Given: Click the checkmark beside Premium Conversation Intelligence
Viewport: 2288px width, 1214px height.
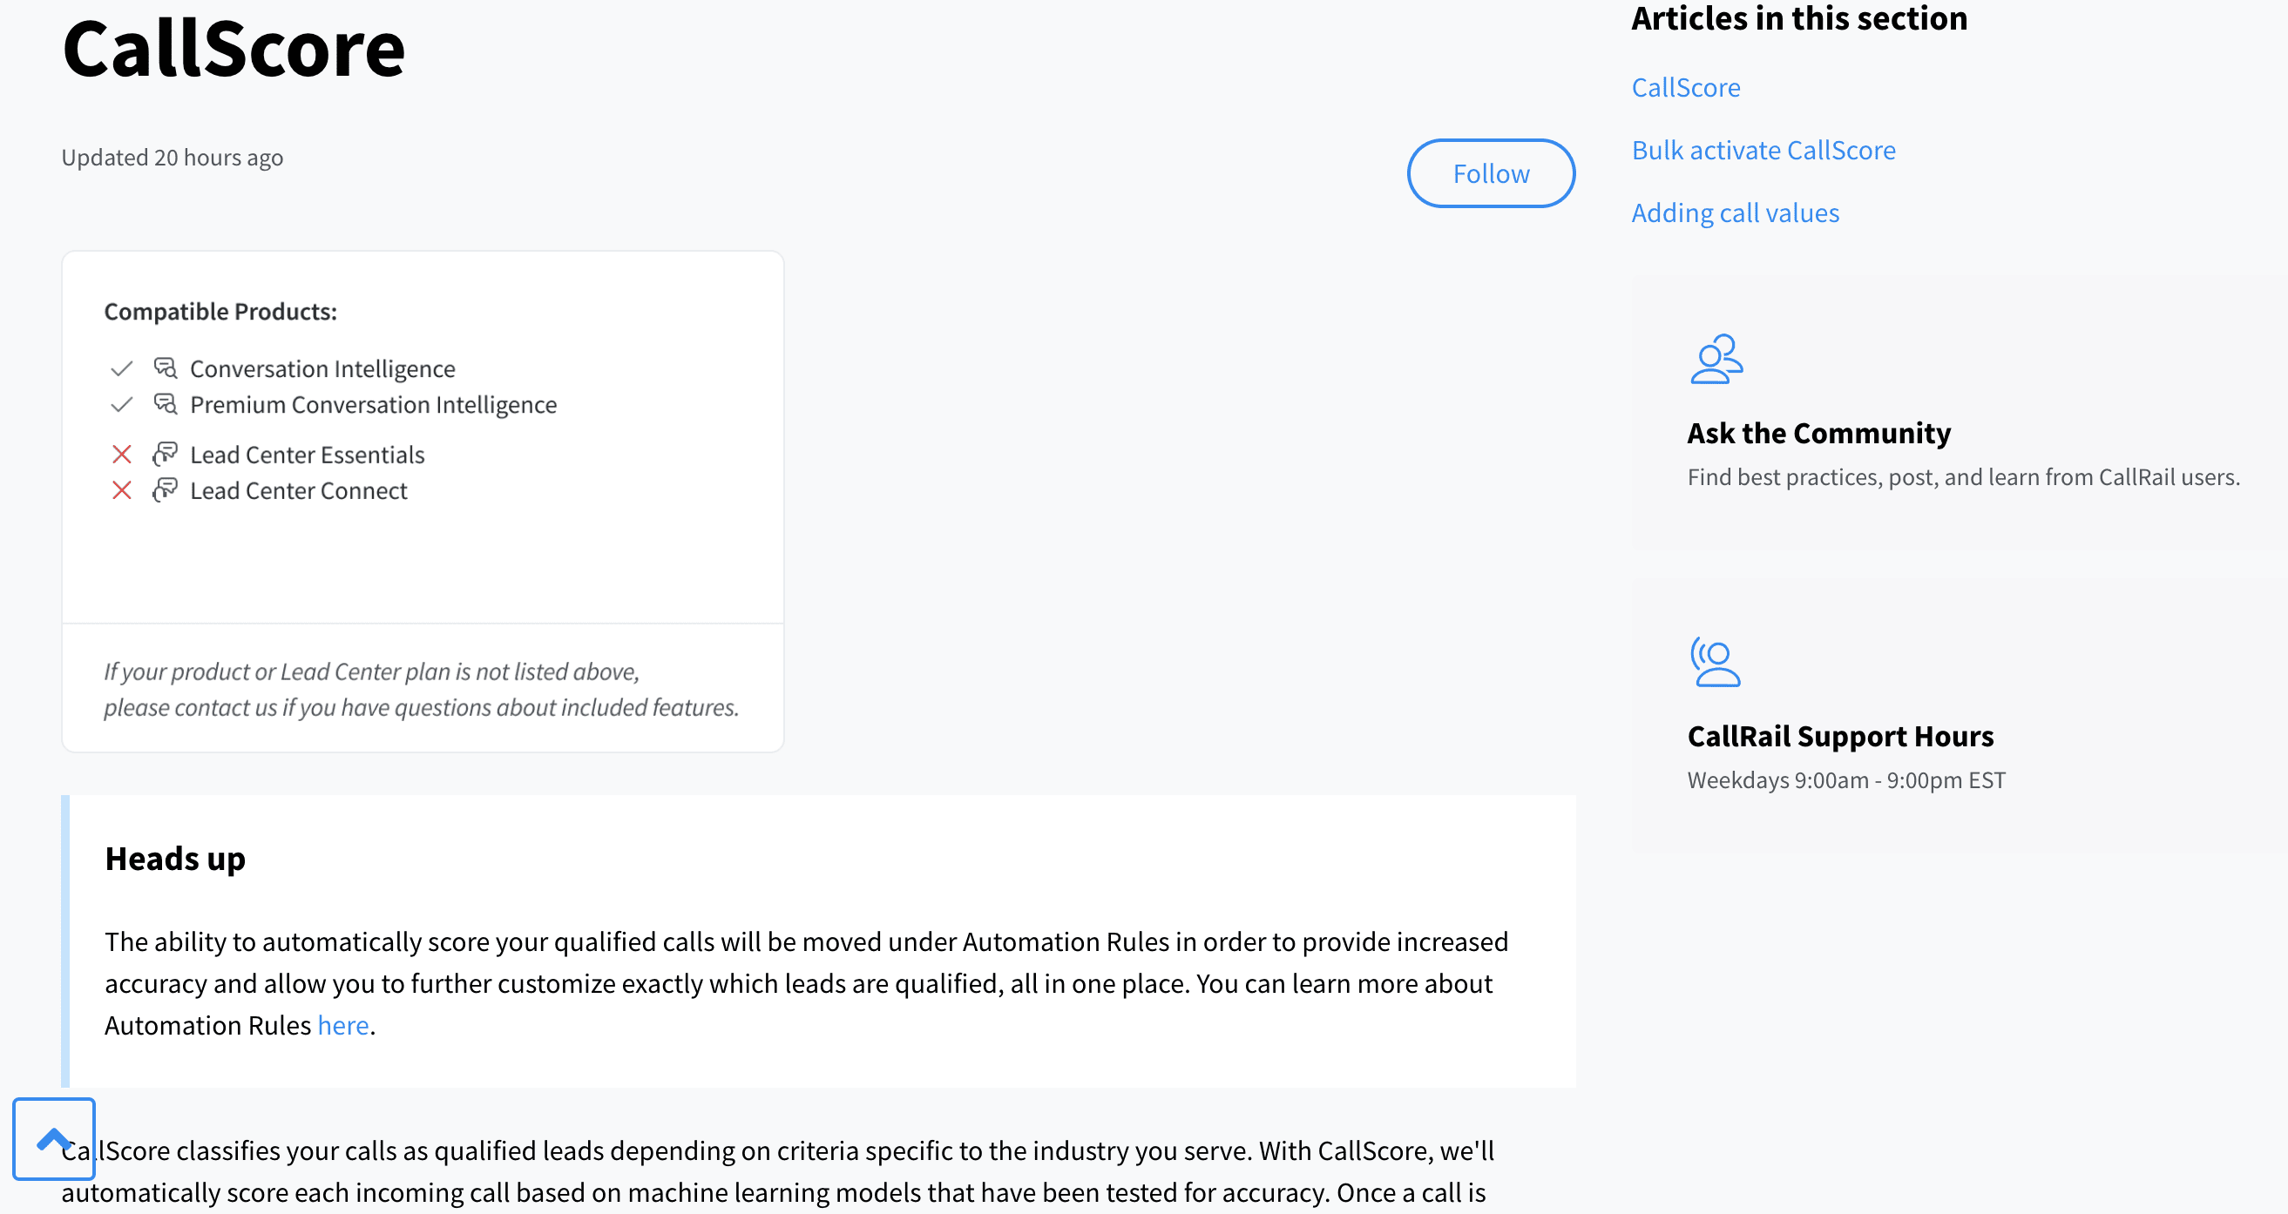Looking at the screenshot, I should coord(122,404).
